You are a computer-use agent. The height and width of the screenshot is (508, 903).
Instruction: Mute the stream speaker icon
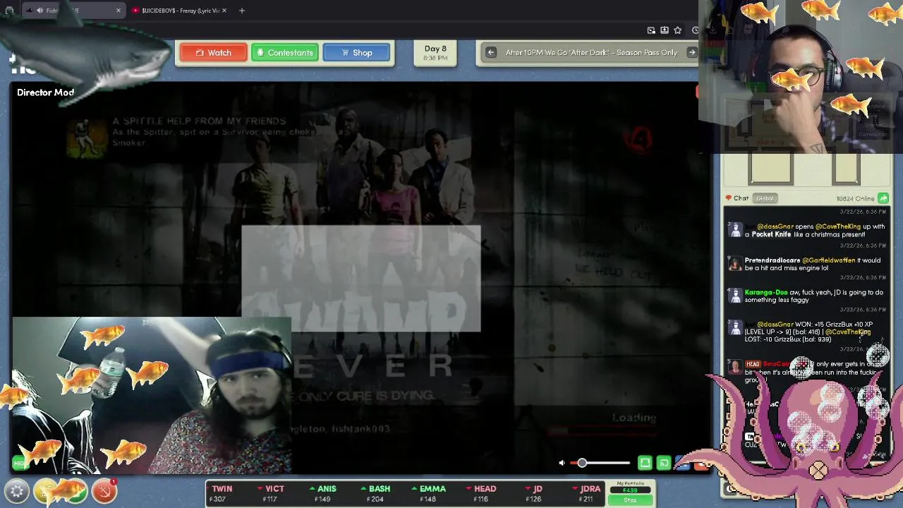pyautogui.click(x=562, y=463)
